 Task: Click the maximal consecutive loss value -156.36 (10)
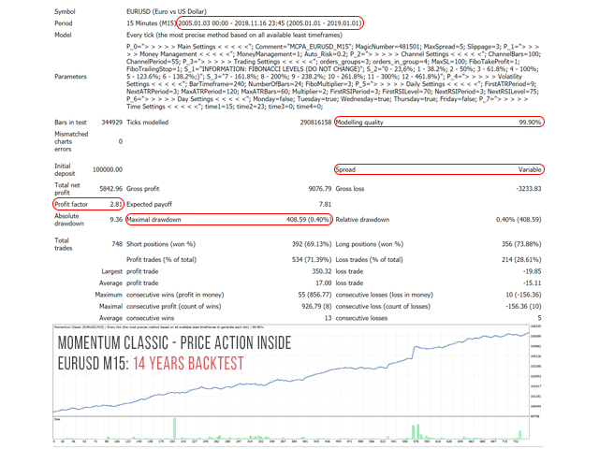point(523,306)
